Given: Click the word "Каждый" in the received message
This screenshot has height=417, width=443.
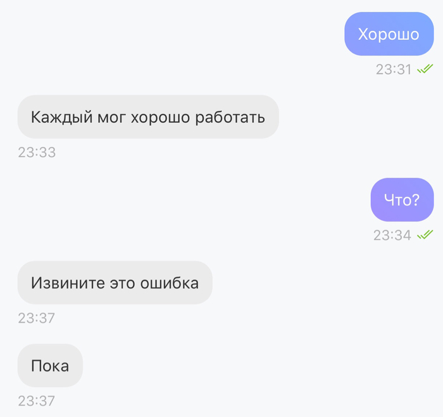Looking at the screenshot, I should [x=61, y=117].
